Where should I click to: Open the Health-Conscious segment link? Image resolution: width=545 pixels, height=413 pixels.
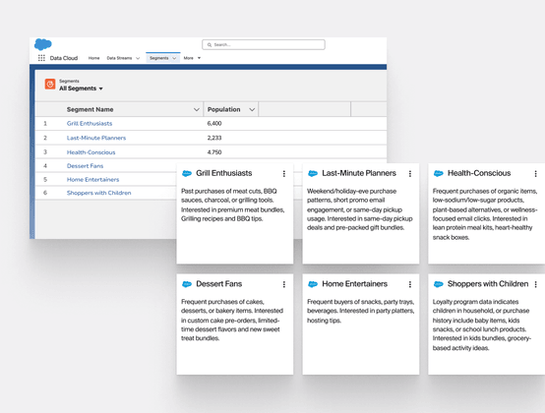point(91,152)
